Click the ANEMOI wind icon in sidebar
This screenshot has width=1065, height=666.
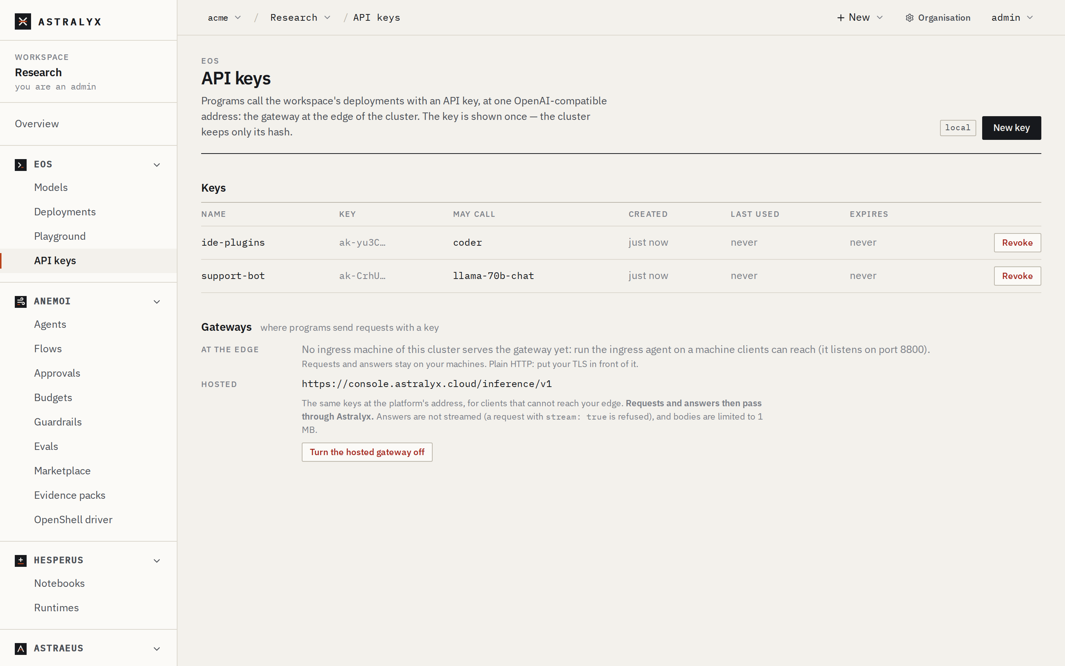click(x=21, y=302)
